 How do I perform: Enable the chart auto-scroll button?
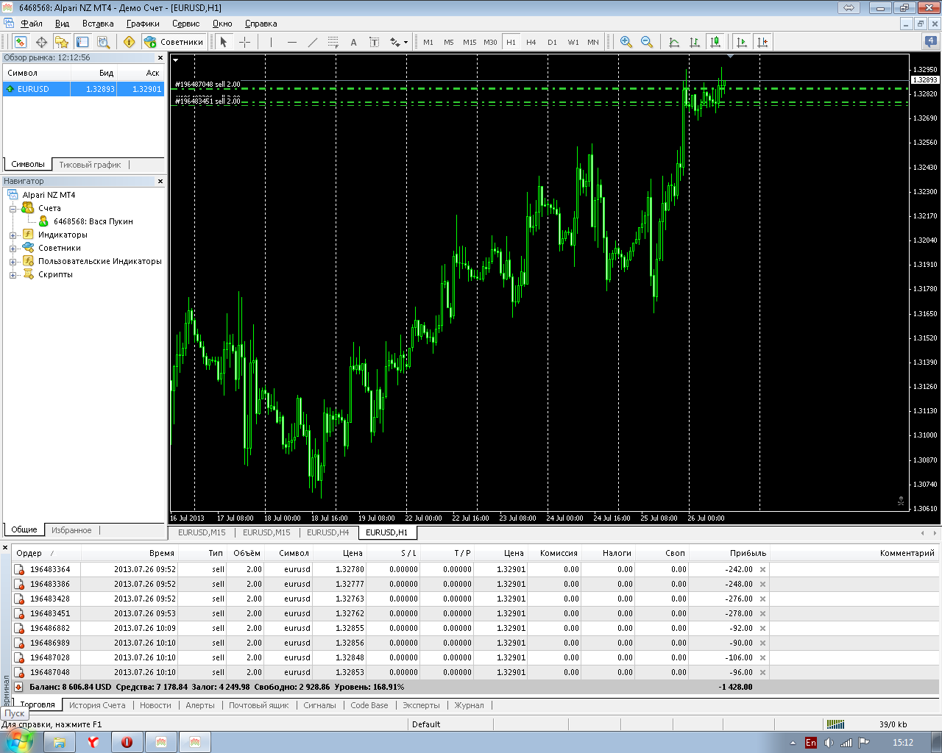(742, 42)
